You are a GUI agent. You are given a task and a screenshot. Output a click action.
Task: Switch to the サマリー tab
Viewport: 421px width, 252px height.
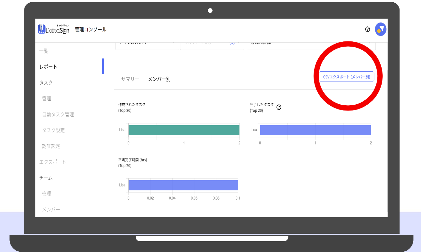(x=130, y=79)
